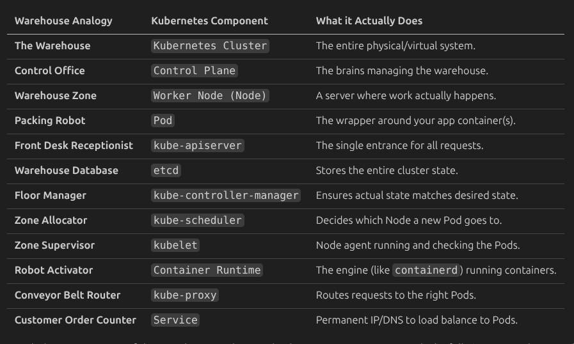Click the Service code label
The image size is (574, 344).
coord(175,320)
